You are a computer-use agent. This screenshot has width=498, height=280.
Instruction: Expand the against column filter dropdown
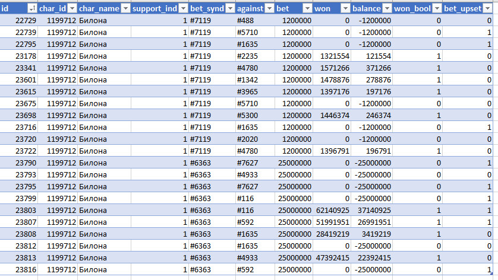269,8
